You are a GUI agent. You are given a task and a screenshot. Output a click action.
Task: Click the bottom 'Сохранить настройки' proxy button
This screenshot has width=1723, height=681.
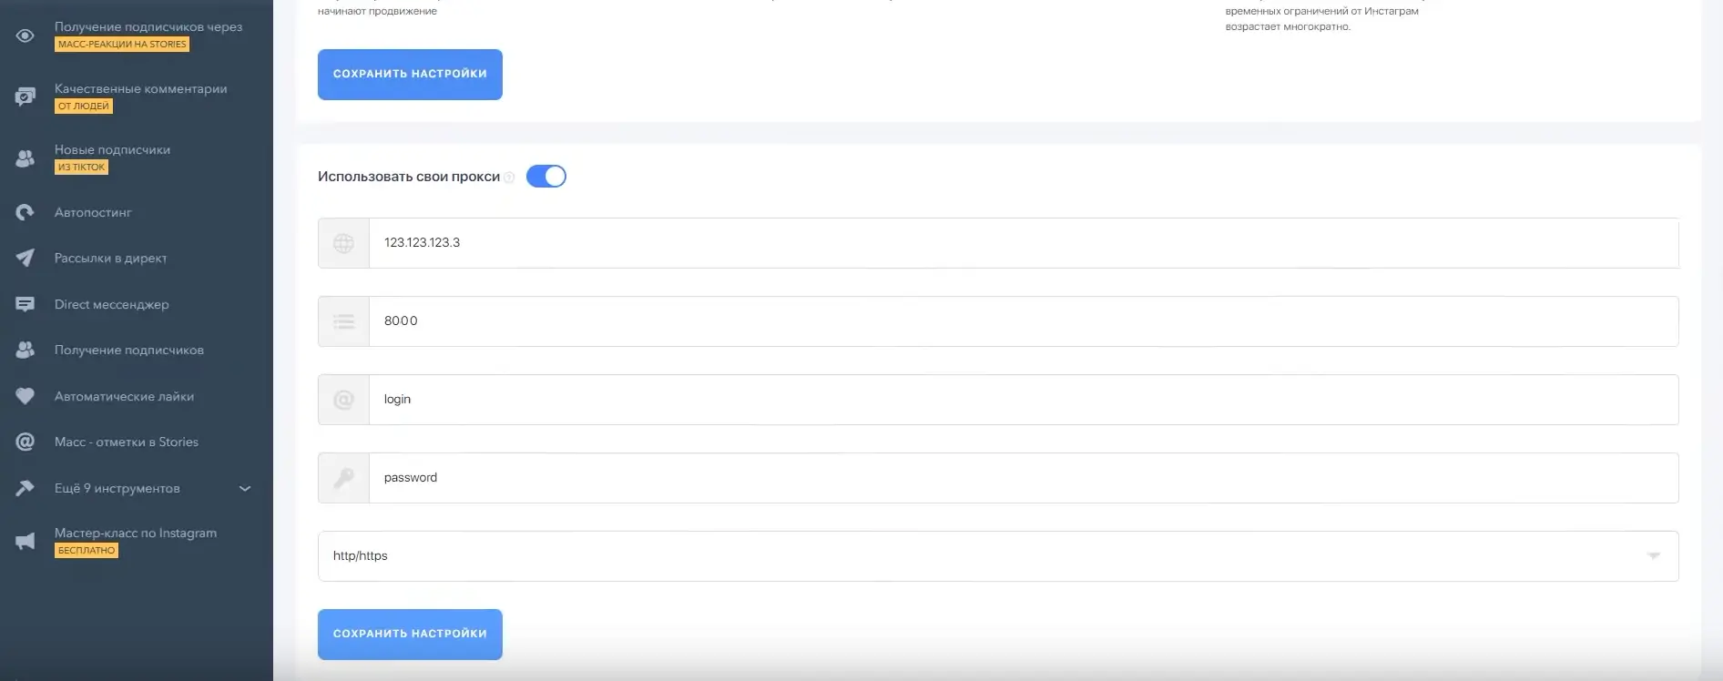coord(410,635)
